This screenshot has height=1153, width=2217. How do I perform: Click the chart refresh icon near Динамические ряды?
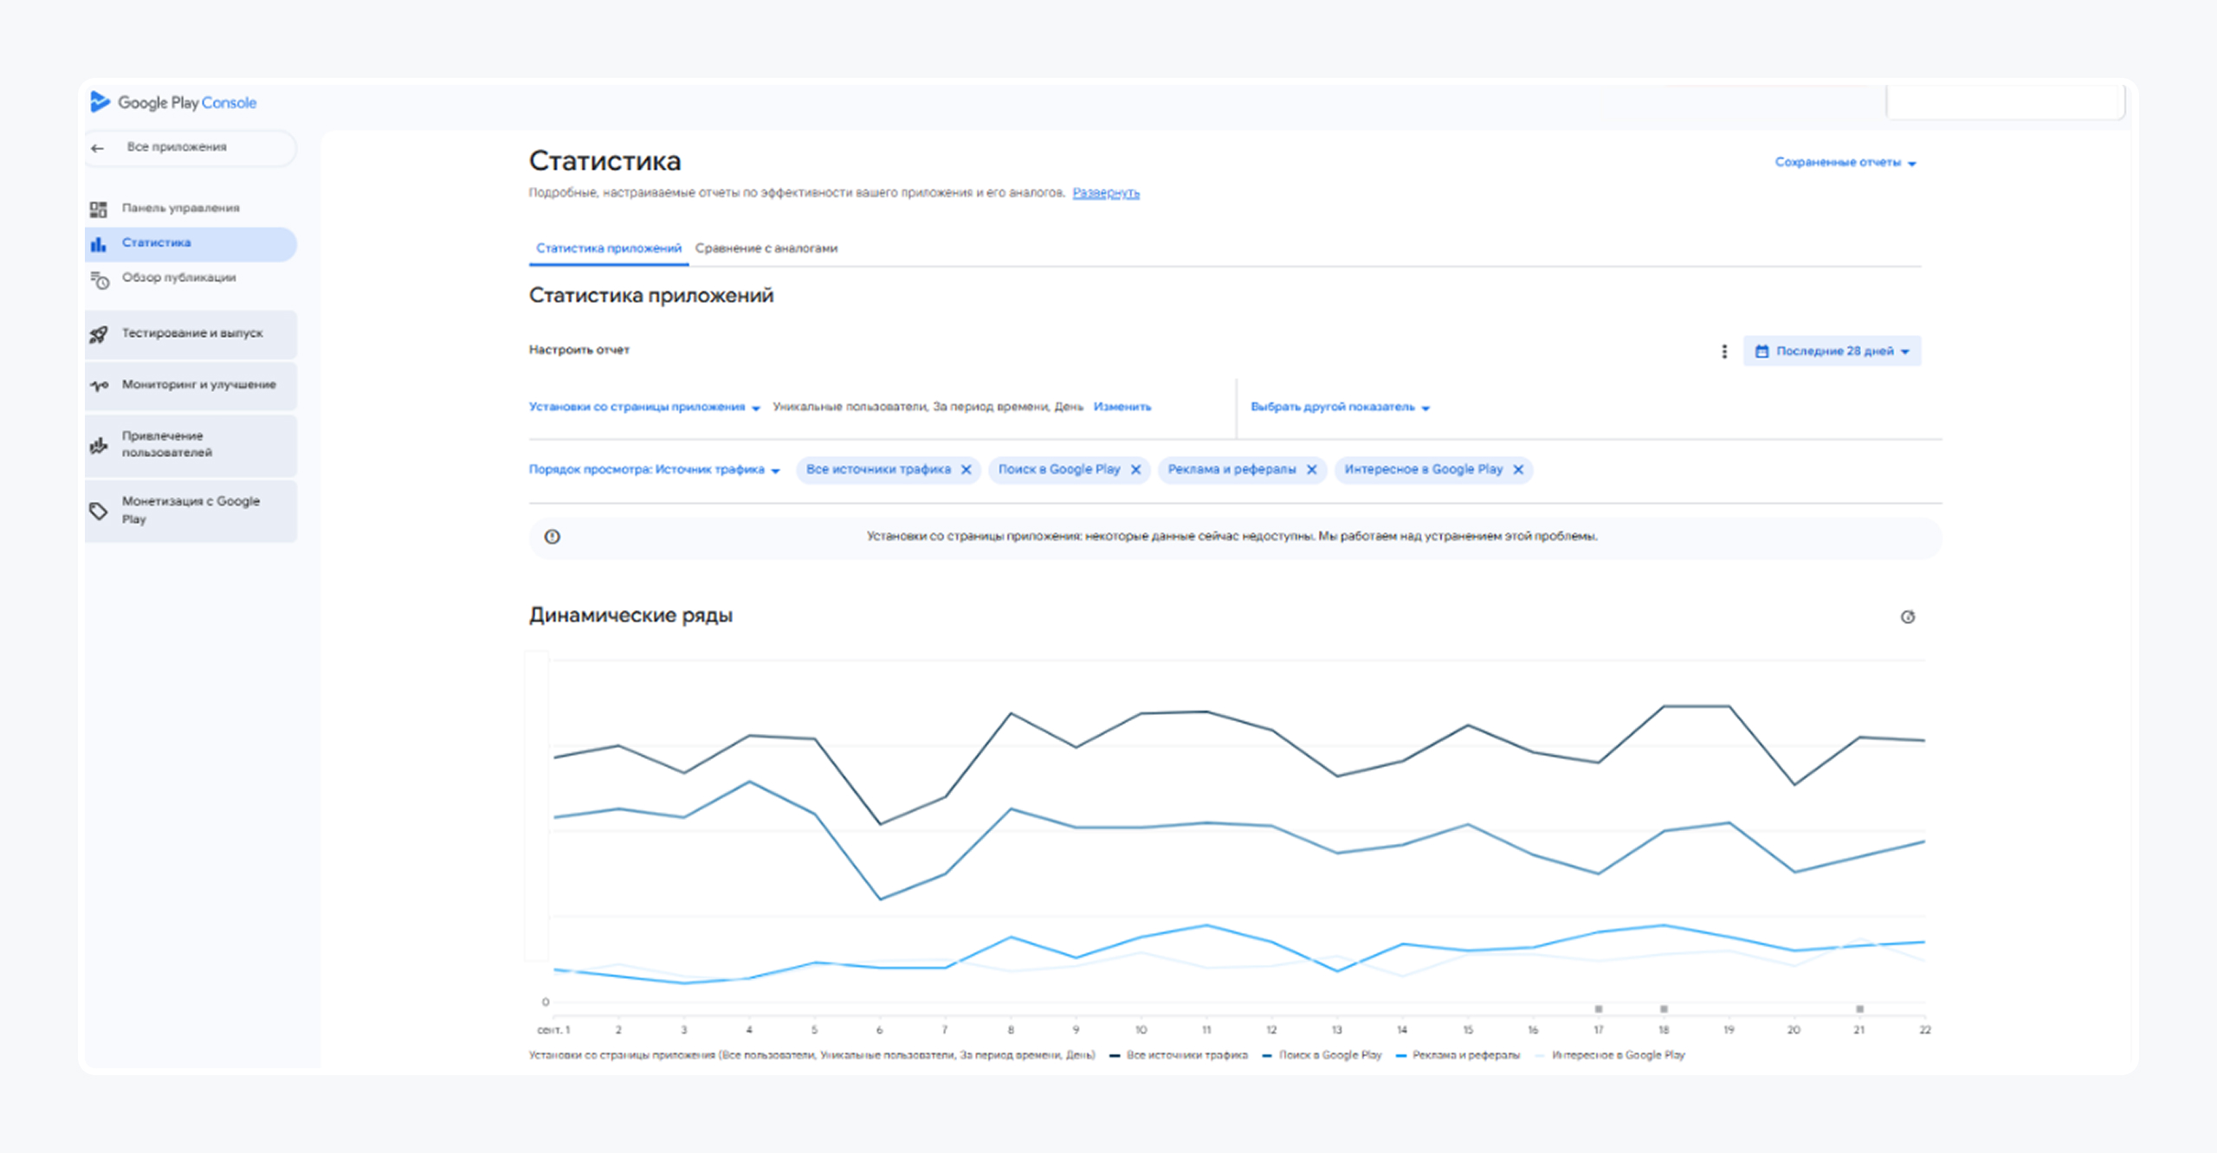1907,616
